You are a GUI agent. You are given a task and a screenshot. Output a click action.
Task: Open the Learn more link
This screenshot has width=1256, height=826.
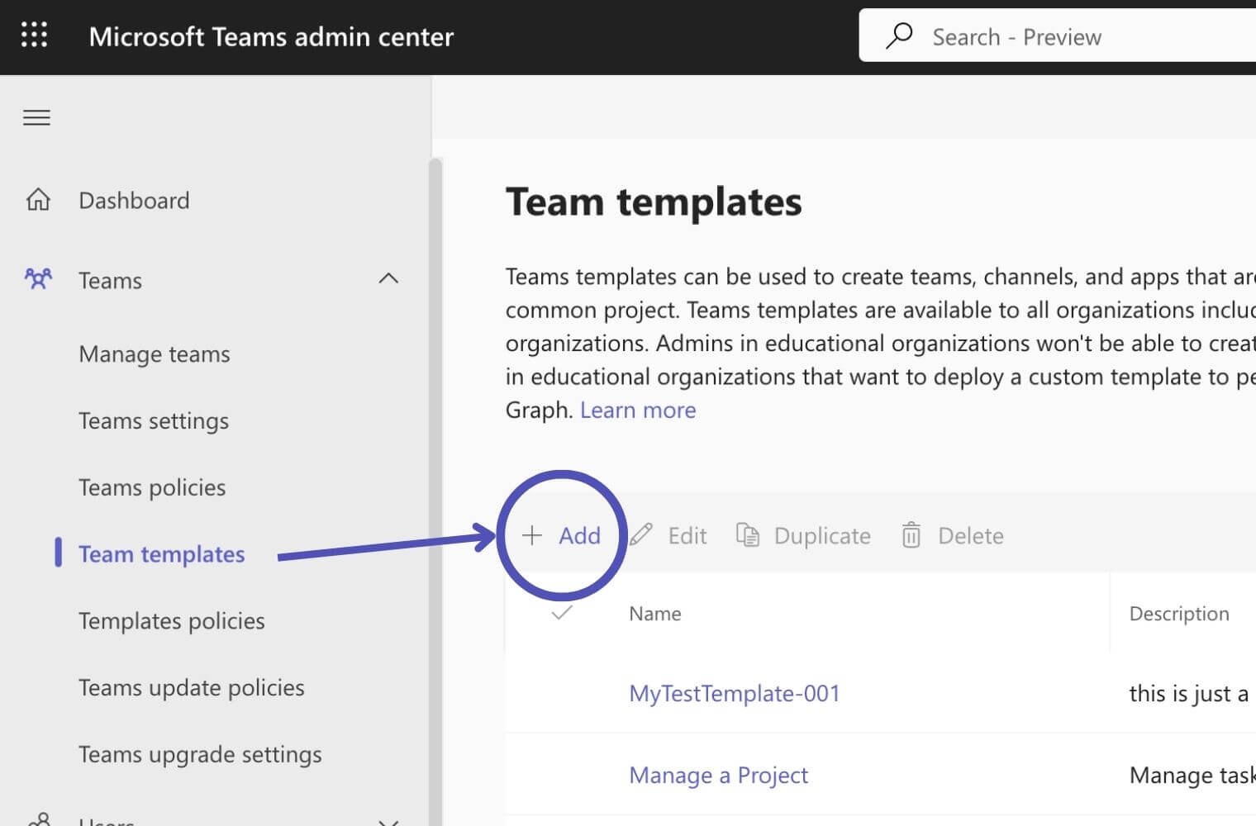coord(638,410)
